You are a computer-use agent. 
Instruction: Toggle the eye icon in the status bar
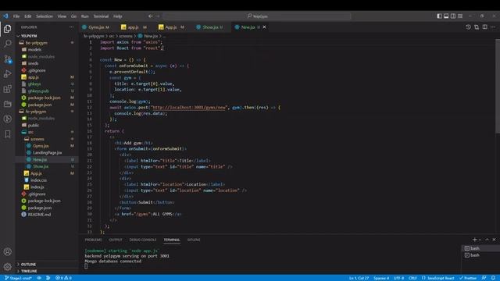coord(39,278)
